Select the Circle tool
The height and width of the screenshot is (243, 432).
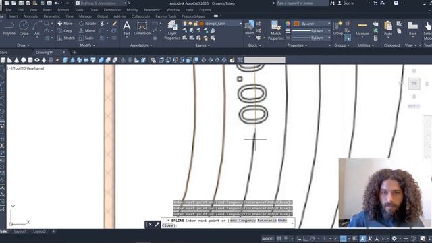24,28
